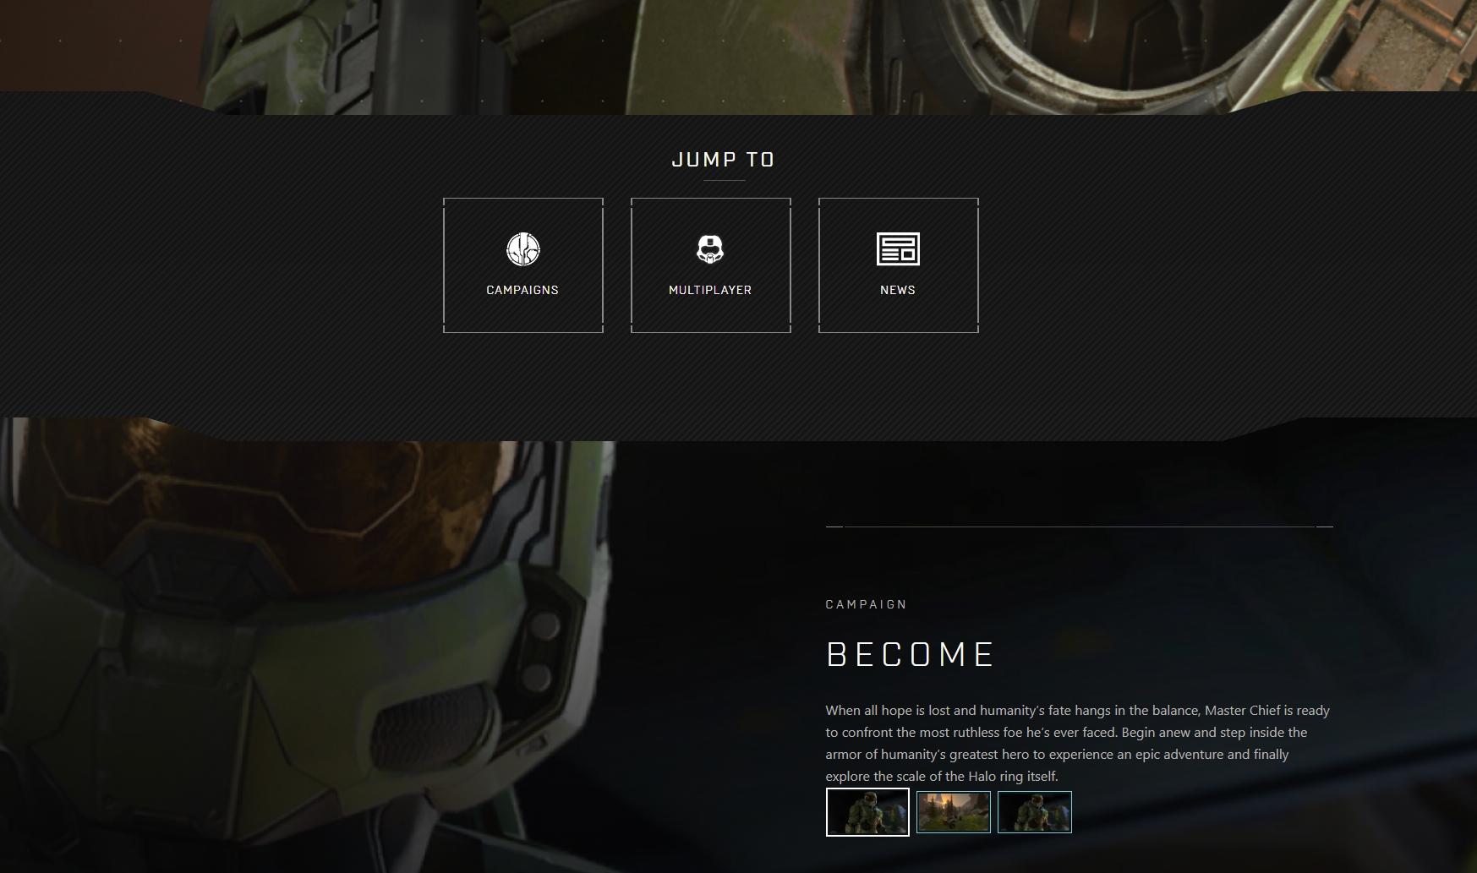Select the third campaign thumbnail

(x=1035, y=812)
